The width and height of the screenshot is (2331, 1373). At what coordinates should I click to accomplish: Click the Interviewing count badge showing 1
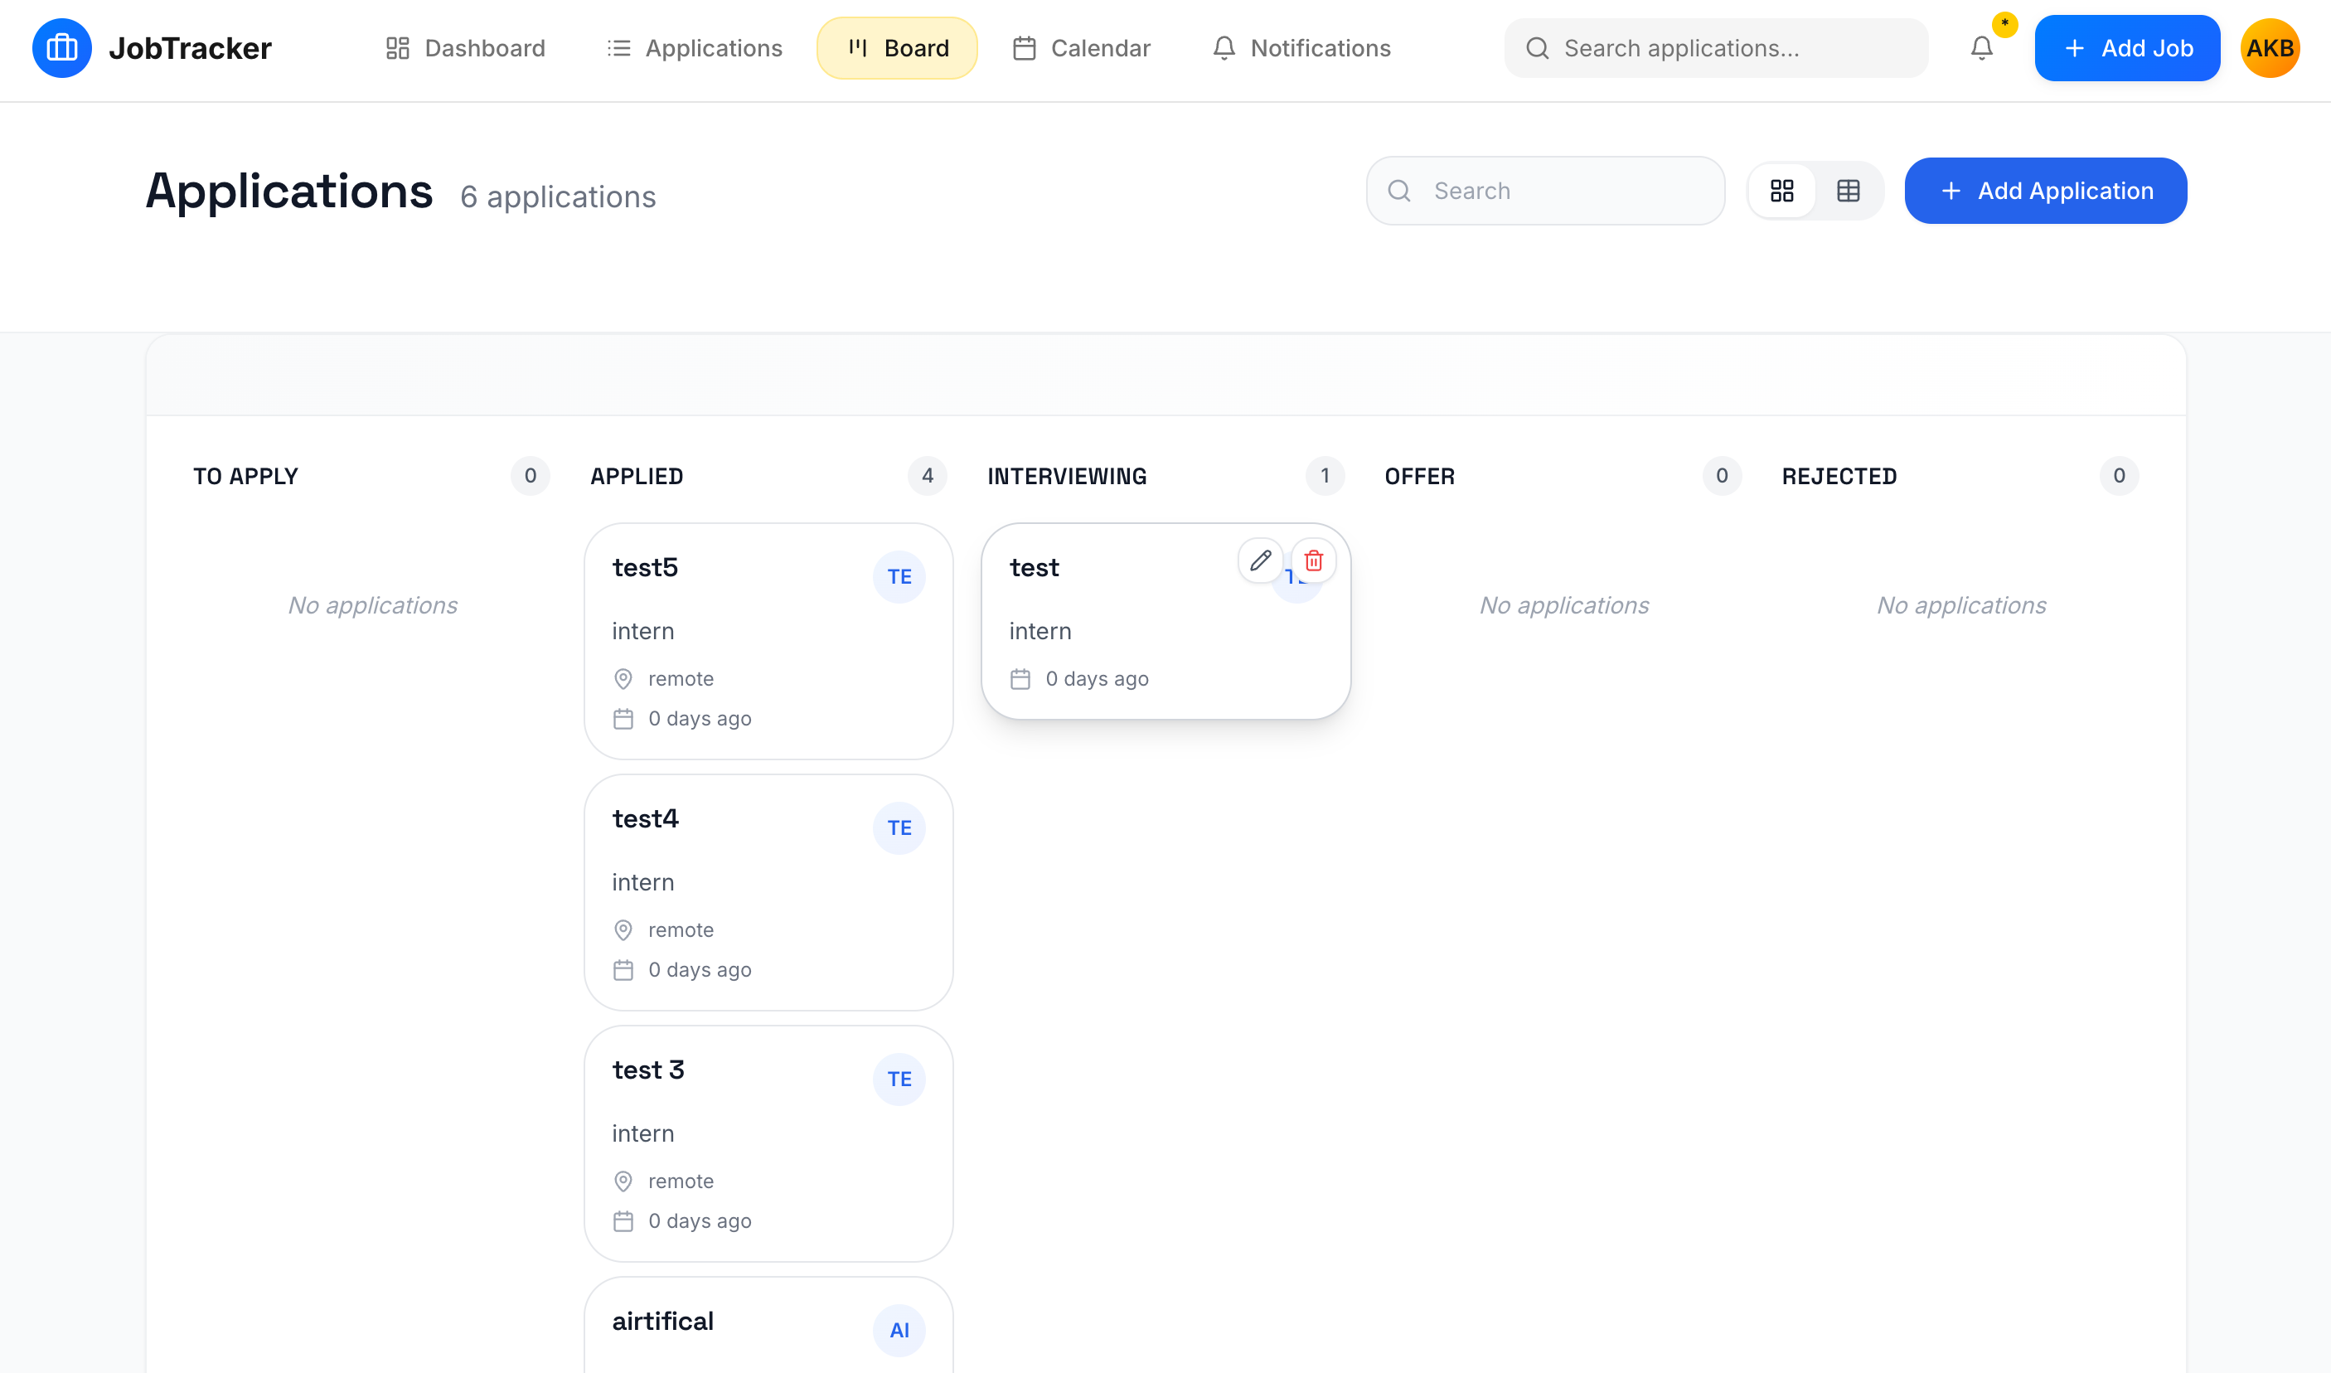1325,477
